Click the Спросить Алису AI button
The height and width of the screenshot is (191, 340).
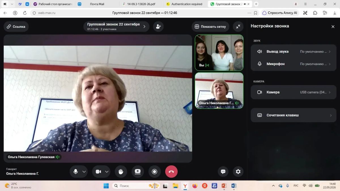[x=280, y=13]
